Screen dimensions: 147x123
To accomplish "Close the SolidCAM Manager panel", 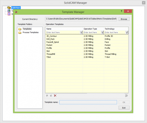I will [x=143, y=3].
